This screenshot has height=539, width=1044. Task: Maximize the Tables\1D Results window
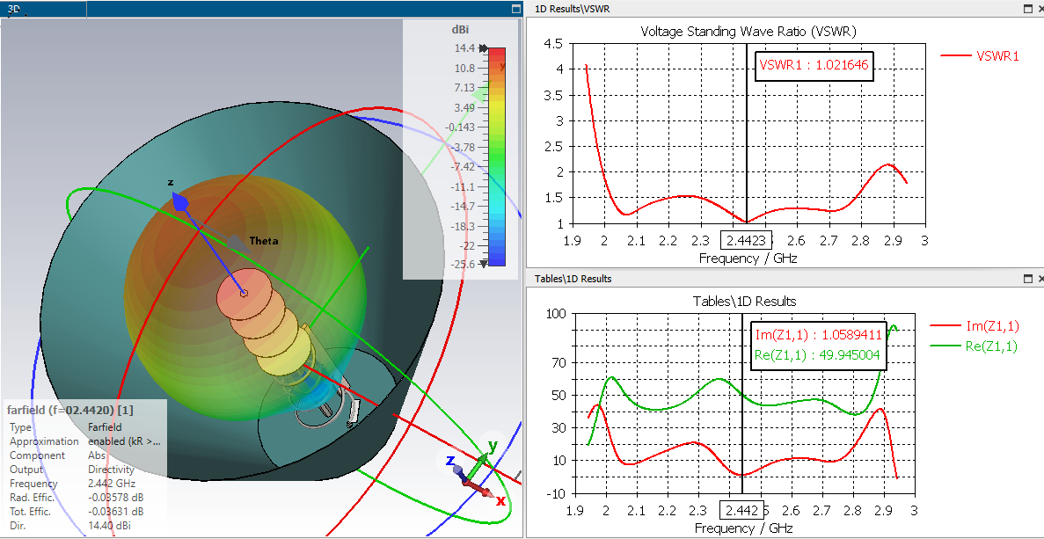click(x=1028, y=279)
